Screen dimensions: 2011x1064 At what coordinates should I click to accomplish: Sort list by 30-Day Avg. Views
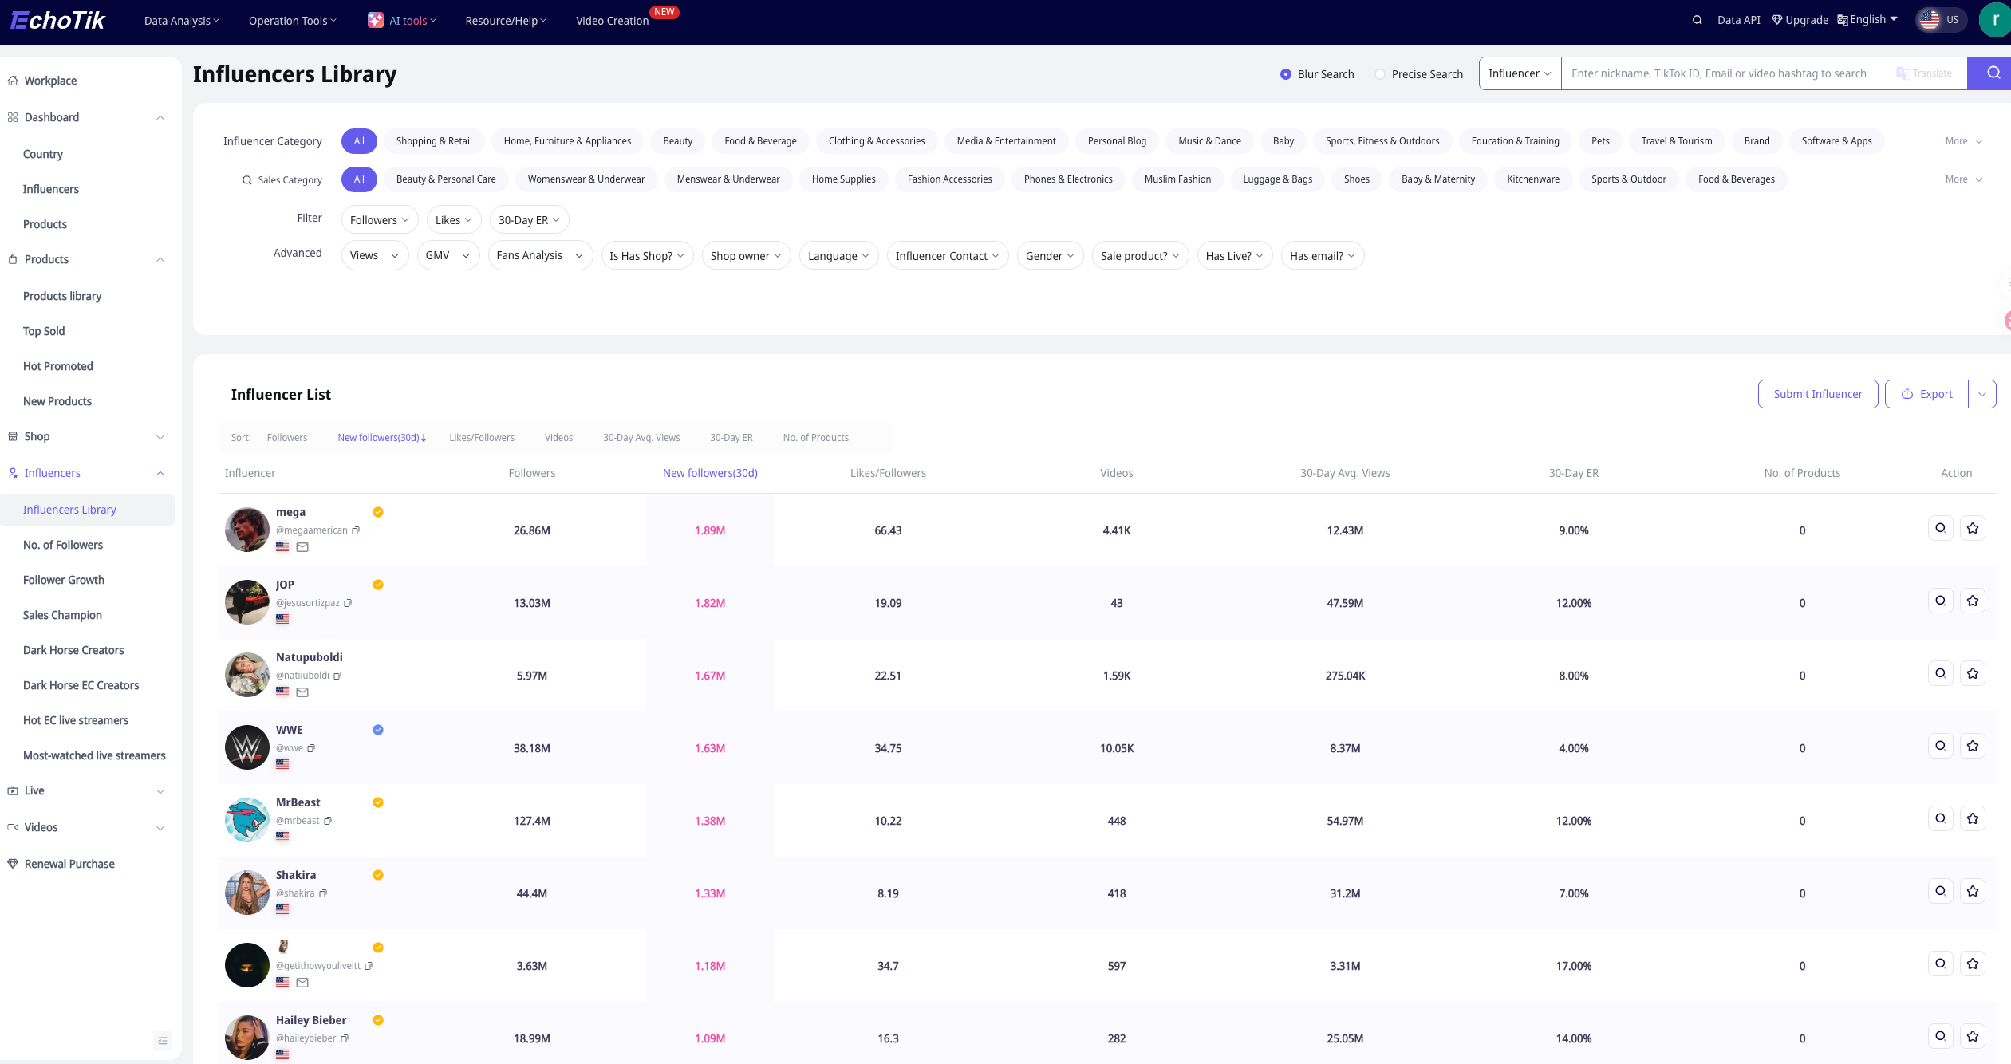click(x=641, y=438)
